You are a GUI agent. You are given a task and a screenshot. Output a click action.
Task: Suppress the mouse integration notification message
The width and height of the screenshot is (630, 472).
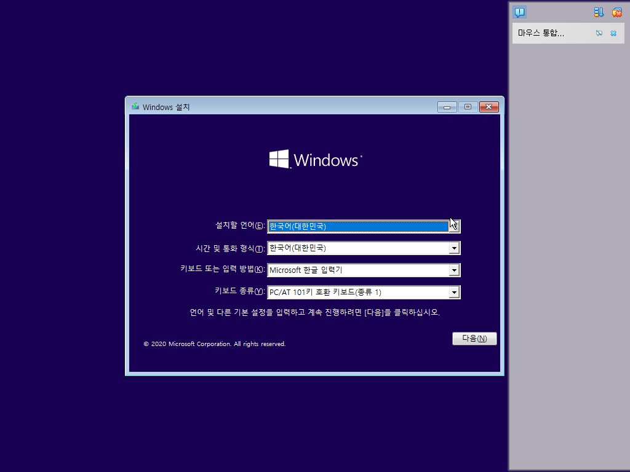click(x=599, y=33)
